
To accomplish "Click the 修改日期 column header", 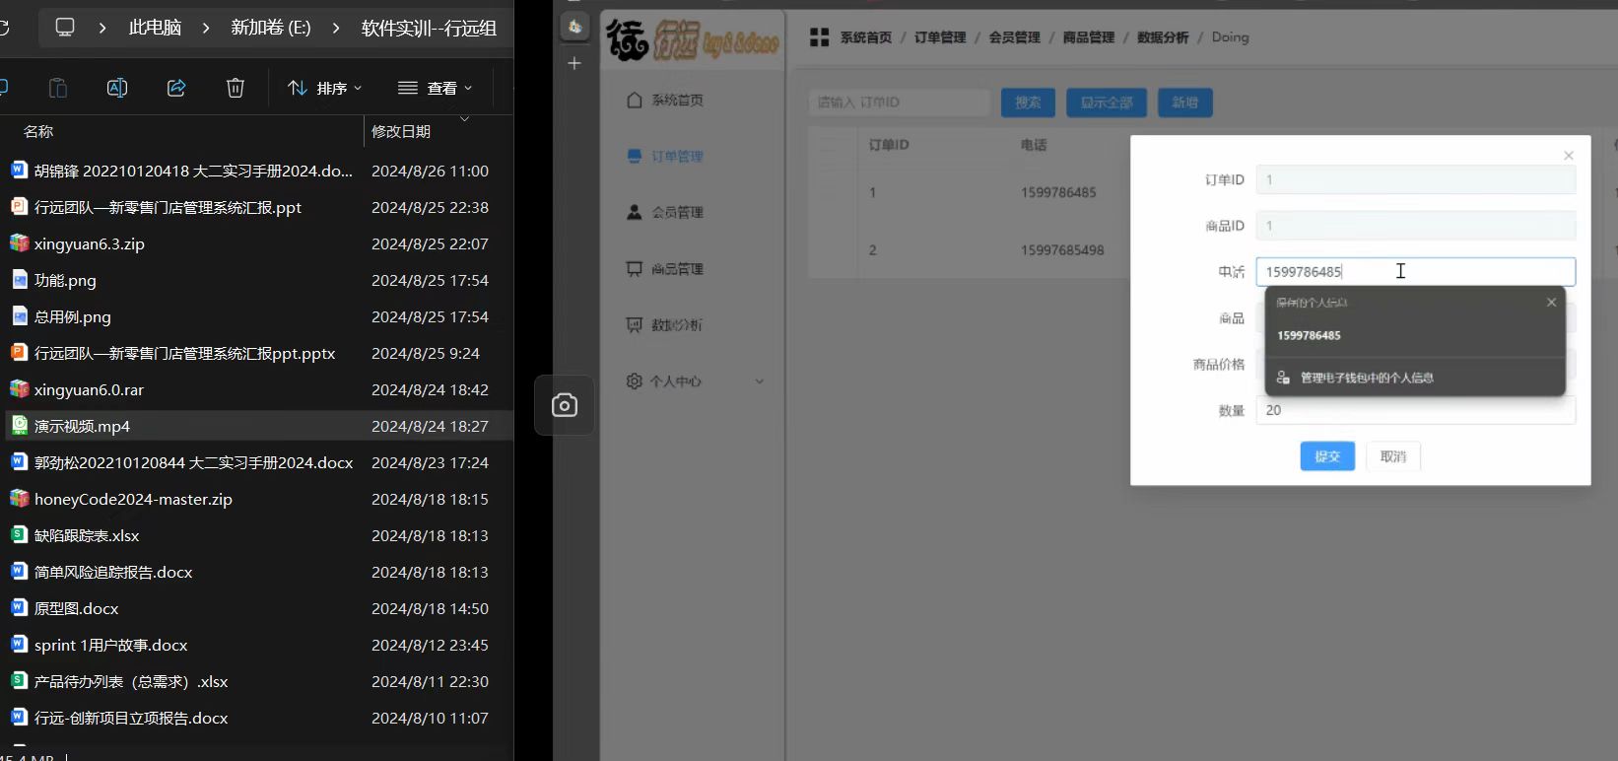I will pos(401,131).
